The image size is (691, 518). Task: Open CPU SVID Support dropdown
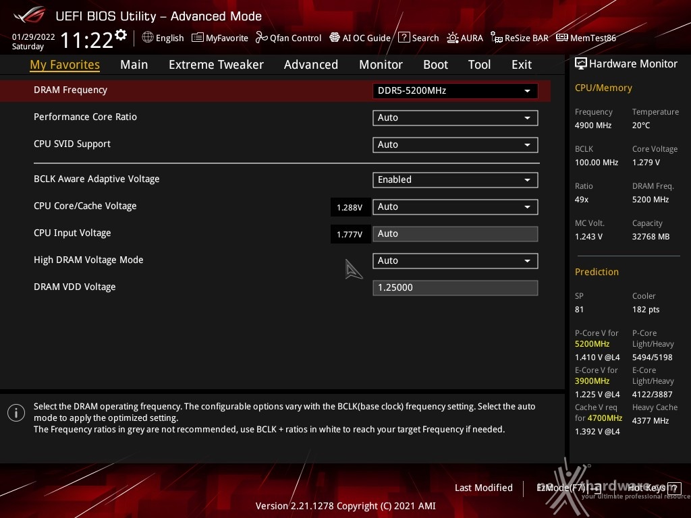coord(455,144)
